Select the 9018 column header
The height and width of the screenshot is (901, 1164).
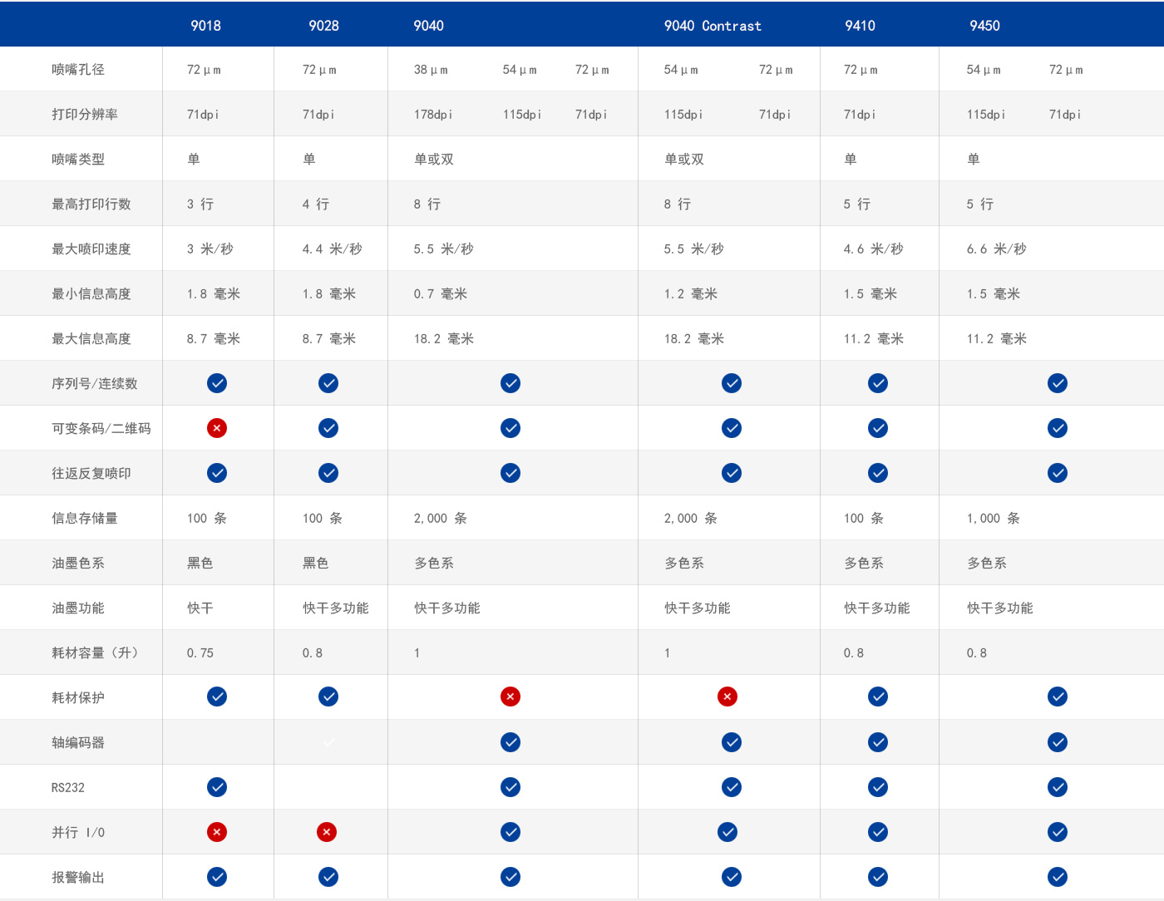coord(205,26)
